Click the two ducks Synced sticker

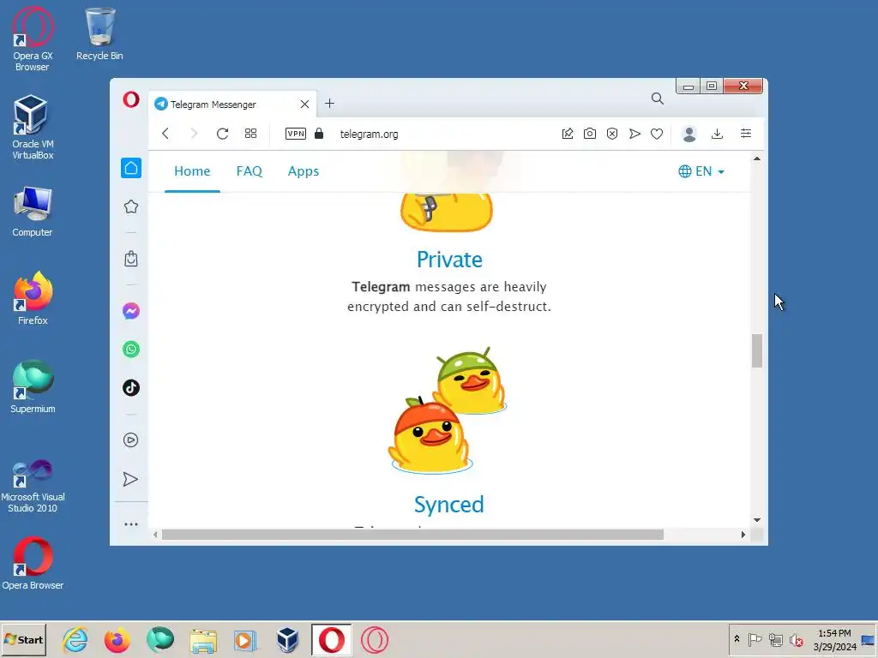(448, 410)
